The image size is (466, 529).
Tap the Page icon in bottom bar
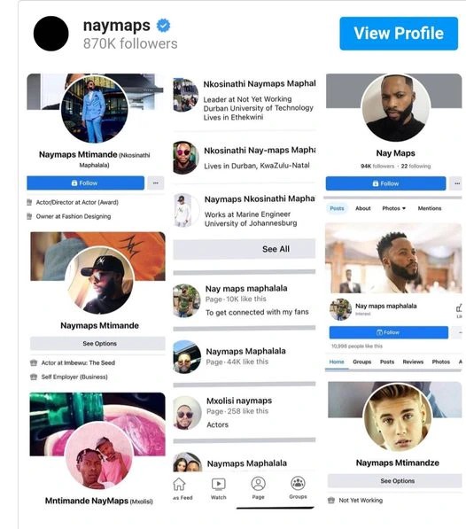(x=259, y=484)
